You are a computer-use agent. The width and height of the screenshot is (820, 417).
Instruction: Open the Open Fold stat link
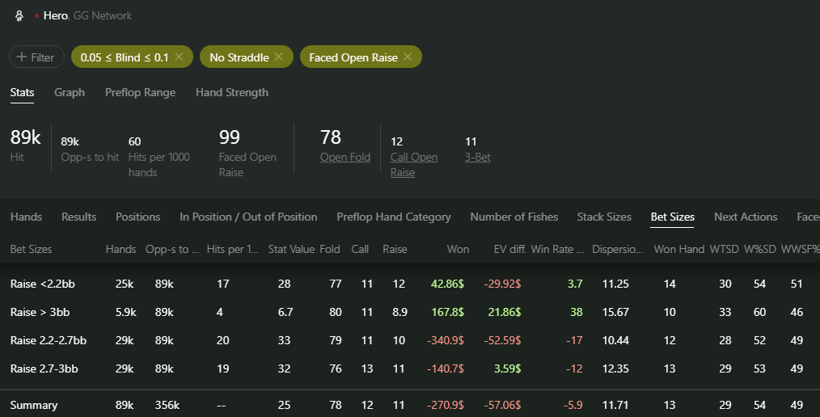(x=345, y=158)
